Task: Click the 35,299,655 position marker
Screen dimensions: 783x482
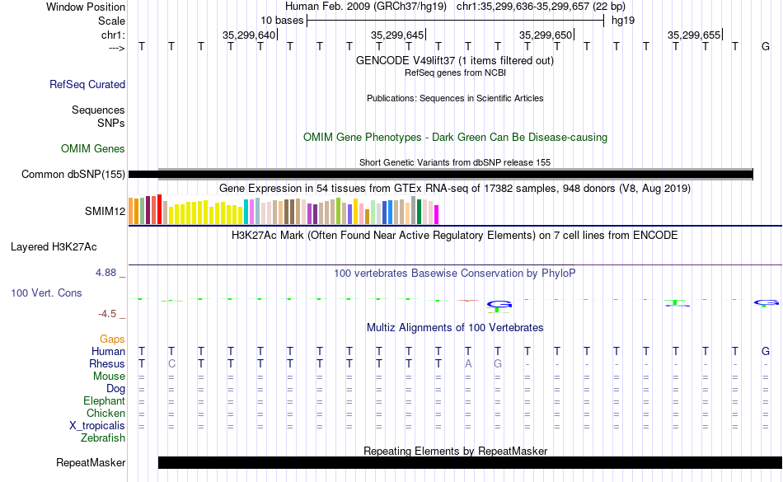Action: [x=694, y=35]
